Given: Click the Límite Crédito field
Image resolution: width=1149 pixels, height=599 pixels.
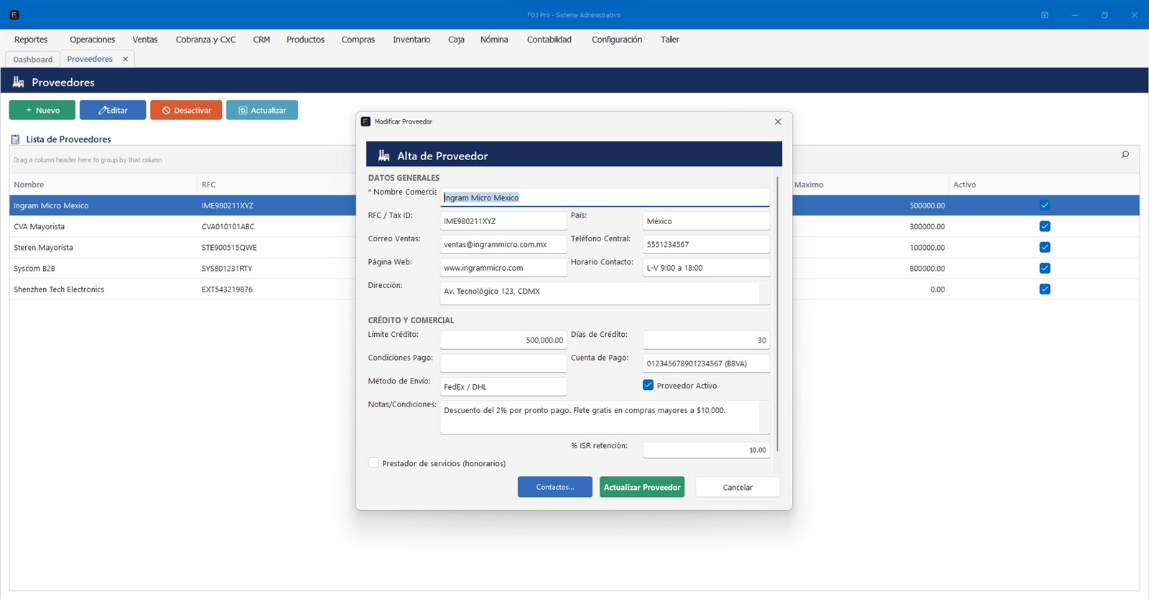Looking at the screenshot, I should (x=503, y=340).
